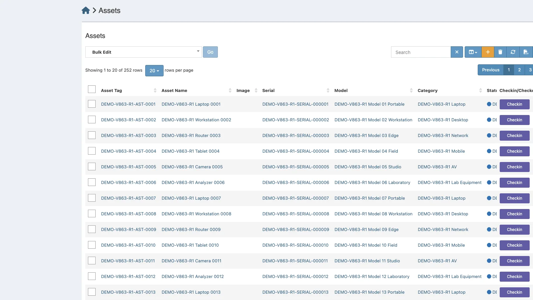Tick the AST-0009 row checkbox
This screenshot has height=300, width=533.
(x=92, y=229)
